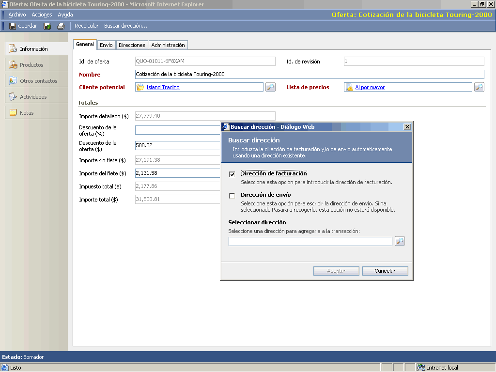The height and width of the screenshot is (372, 496).
Task: Click the Intranet local zone icon
Action: click(x=421, y=367)
